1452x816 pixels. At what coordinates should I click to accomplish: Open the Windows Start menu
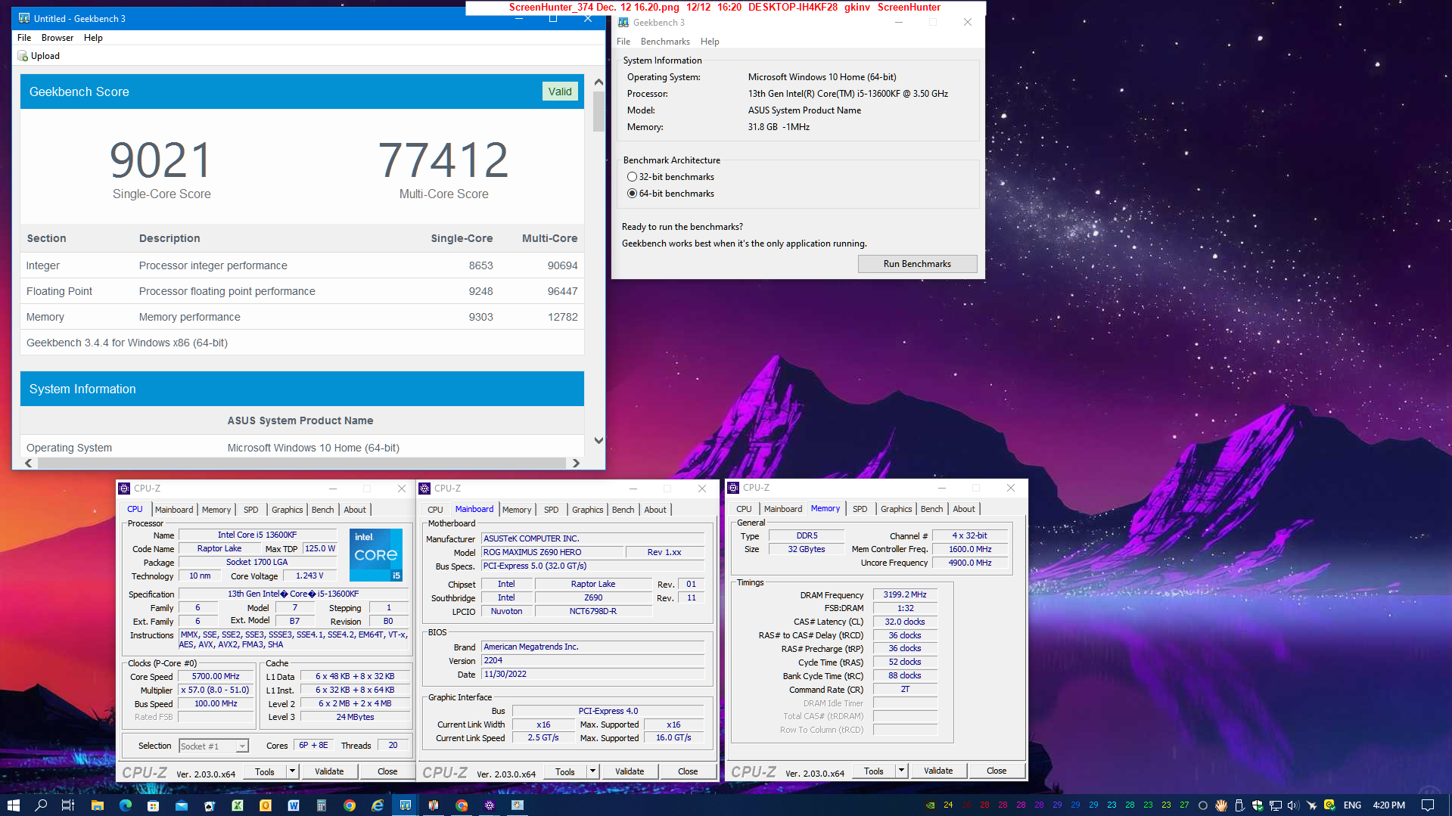click(x=13, y=805)
